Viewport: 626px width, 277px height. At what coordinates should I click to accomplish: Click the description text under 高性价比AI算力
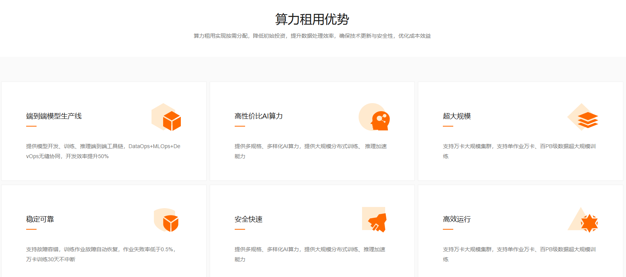pos(310,151)
